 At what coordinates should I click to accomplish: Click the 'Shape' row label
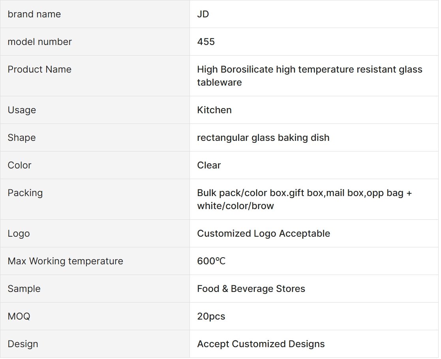(22, 137)
